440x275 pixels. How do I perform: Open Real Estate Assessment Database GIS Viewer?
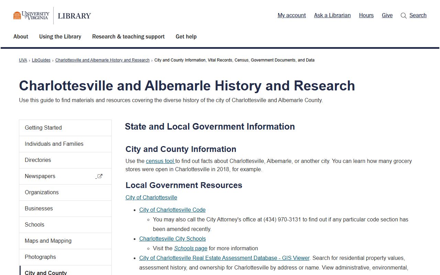coord(224,258)
